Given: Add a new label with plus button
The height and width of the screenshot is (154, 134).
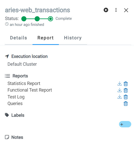Looking at the screenshot, I should click(x=125, y=124).
